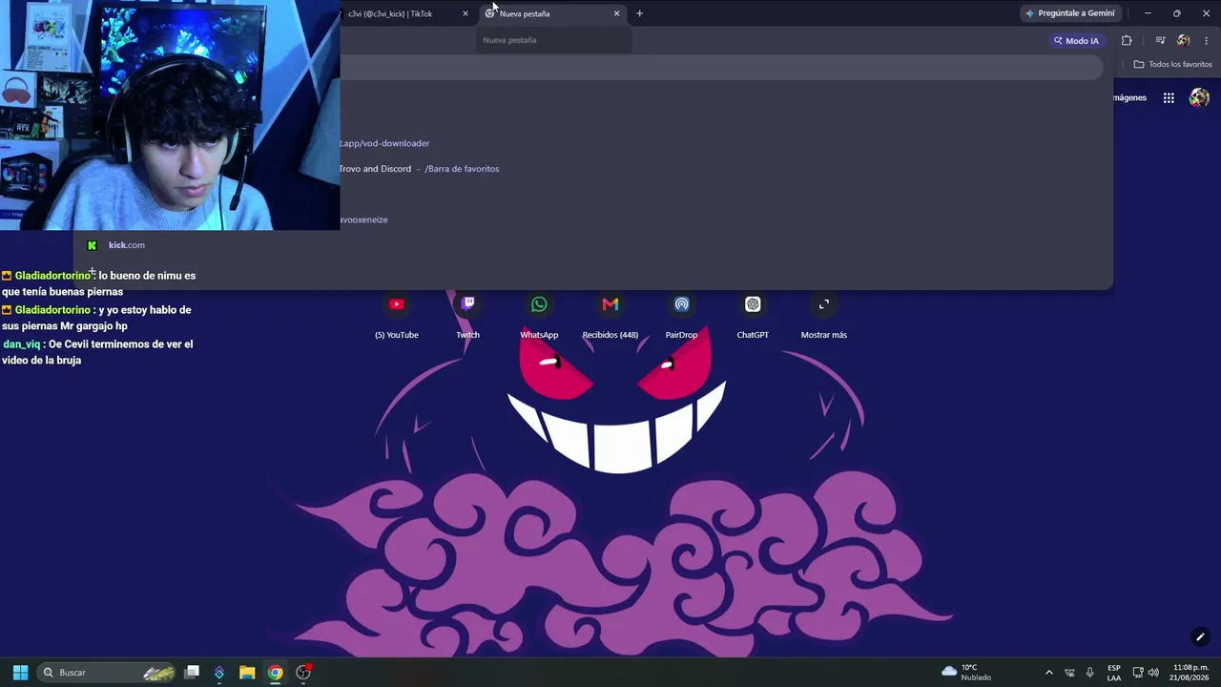The height and width of the screenshot is (687, 1221).
Task: Open the Gmail Recibidos shortcut
Action: coord(610,304)
